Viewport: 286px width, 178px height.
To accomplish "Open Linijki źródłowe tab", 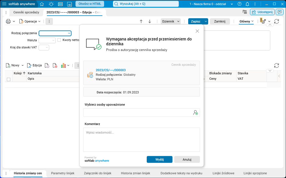I will click(223, 173).
